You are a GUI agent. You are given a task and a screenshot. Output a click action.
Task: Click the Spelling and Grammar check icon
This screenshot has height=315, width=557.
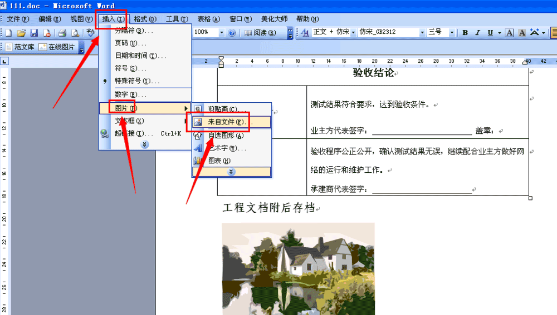[x=91, y=33]
